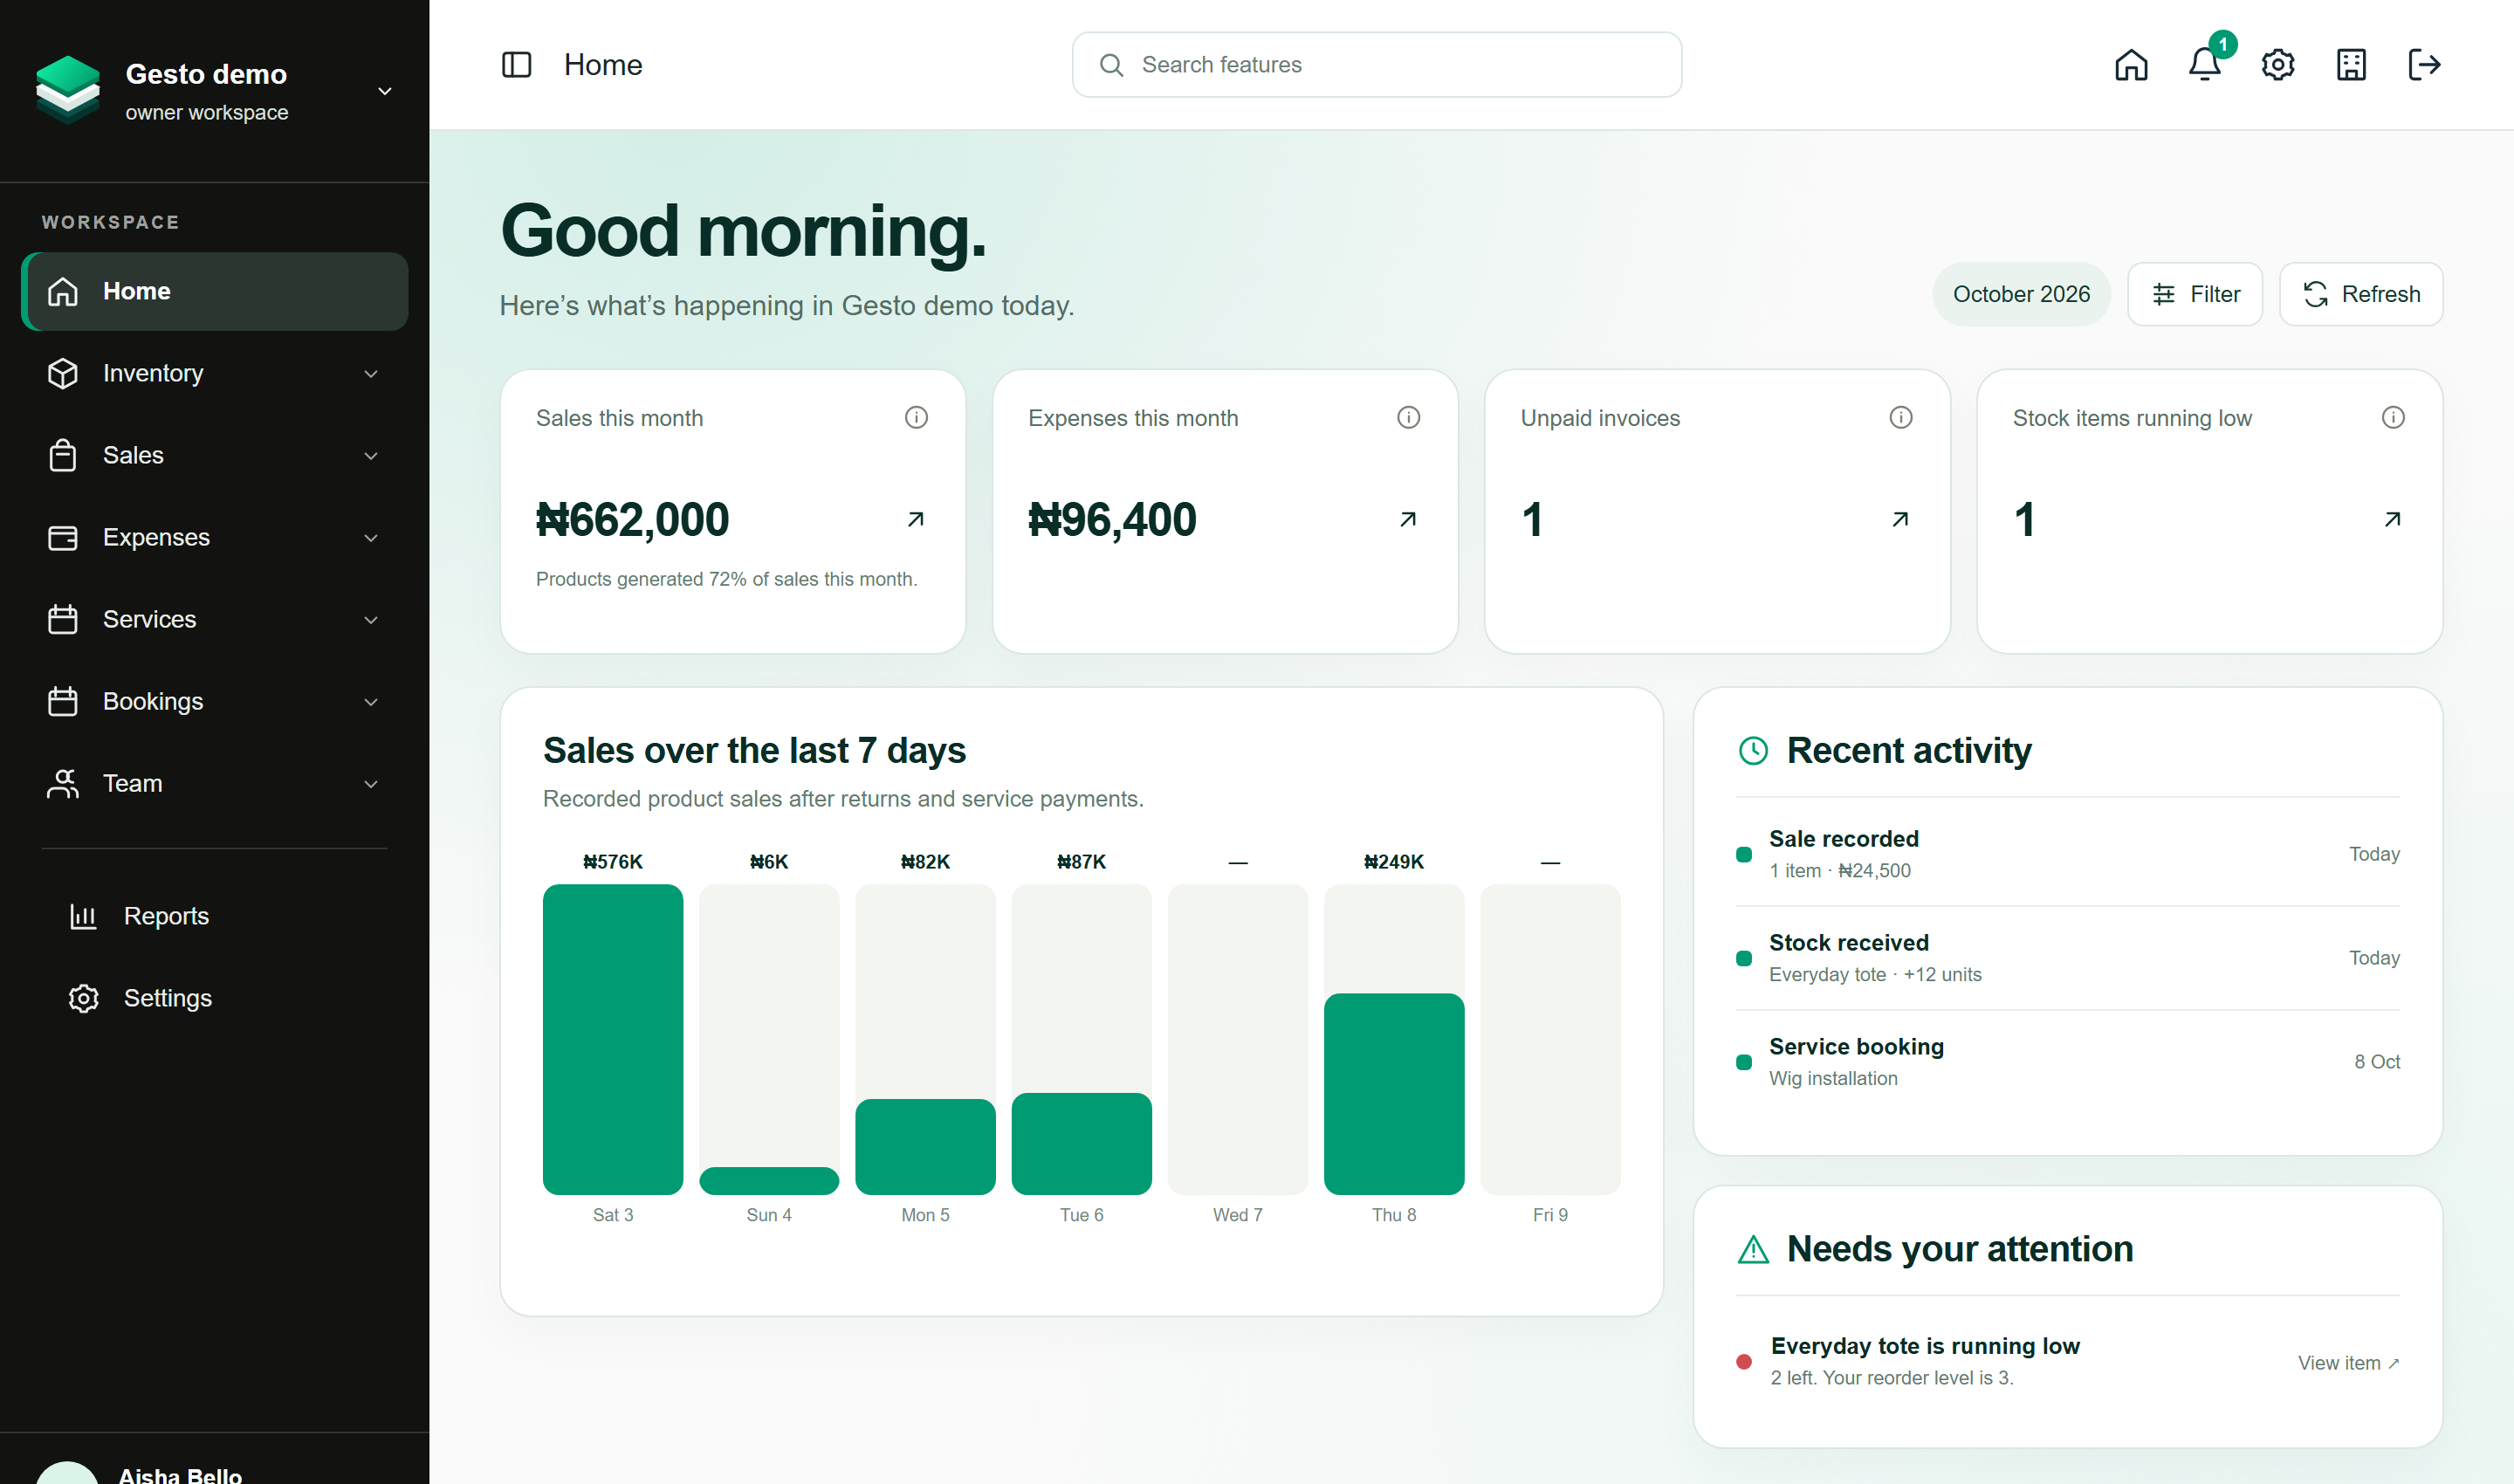This screenshot has width=2514, height=1484.
Task: Open notifications bell icon
Action: [2204, 65]
